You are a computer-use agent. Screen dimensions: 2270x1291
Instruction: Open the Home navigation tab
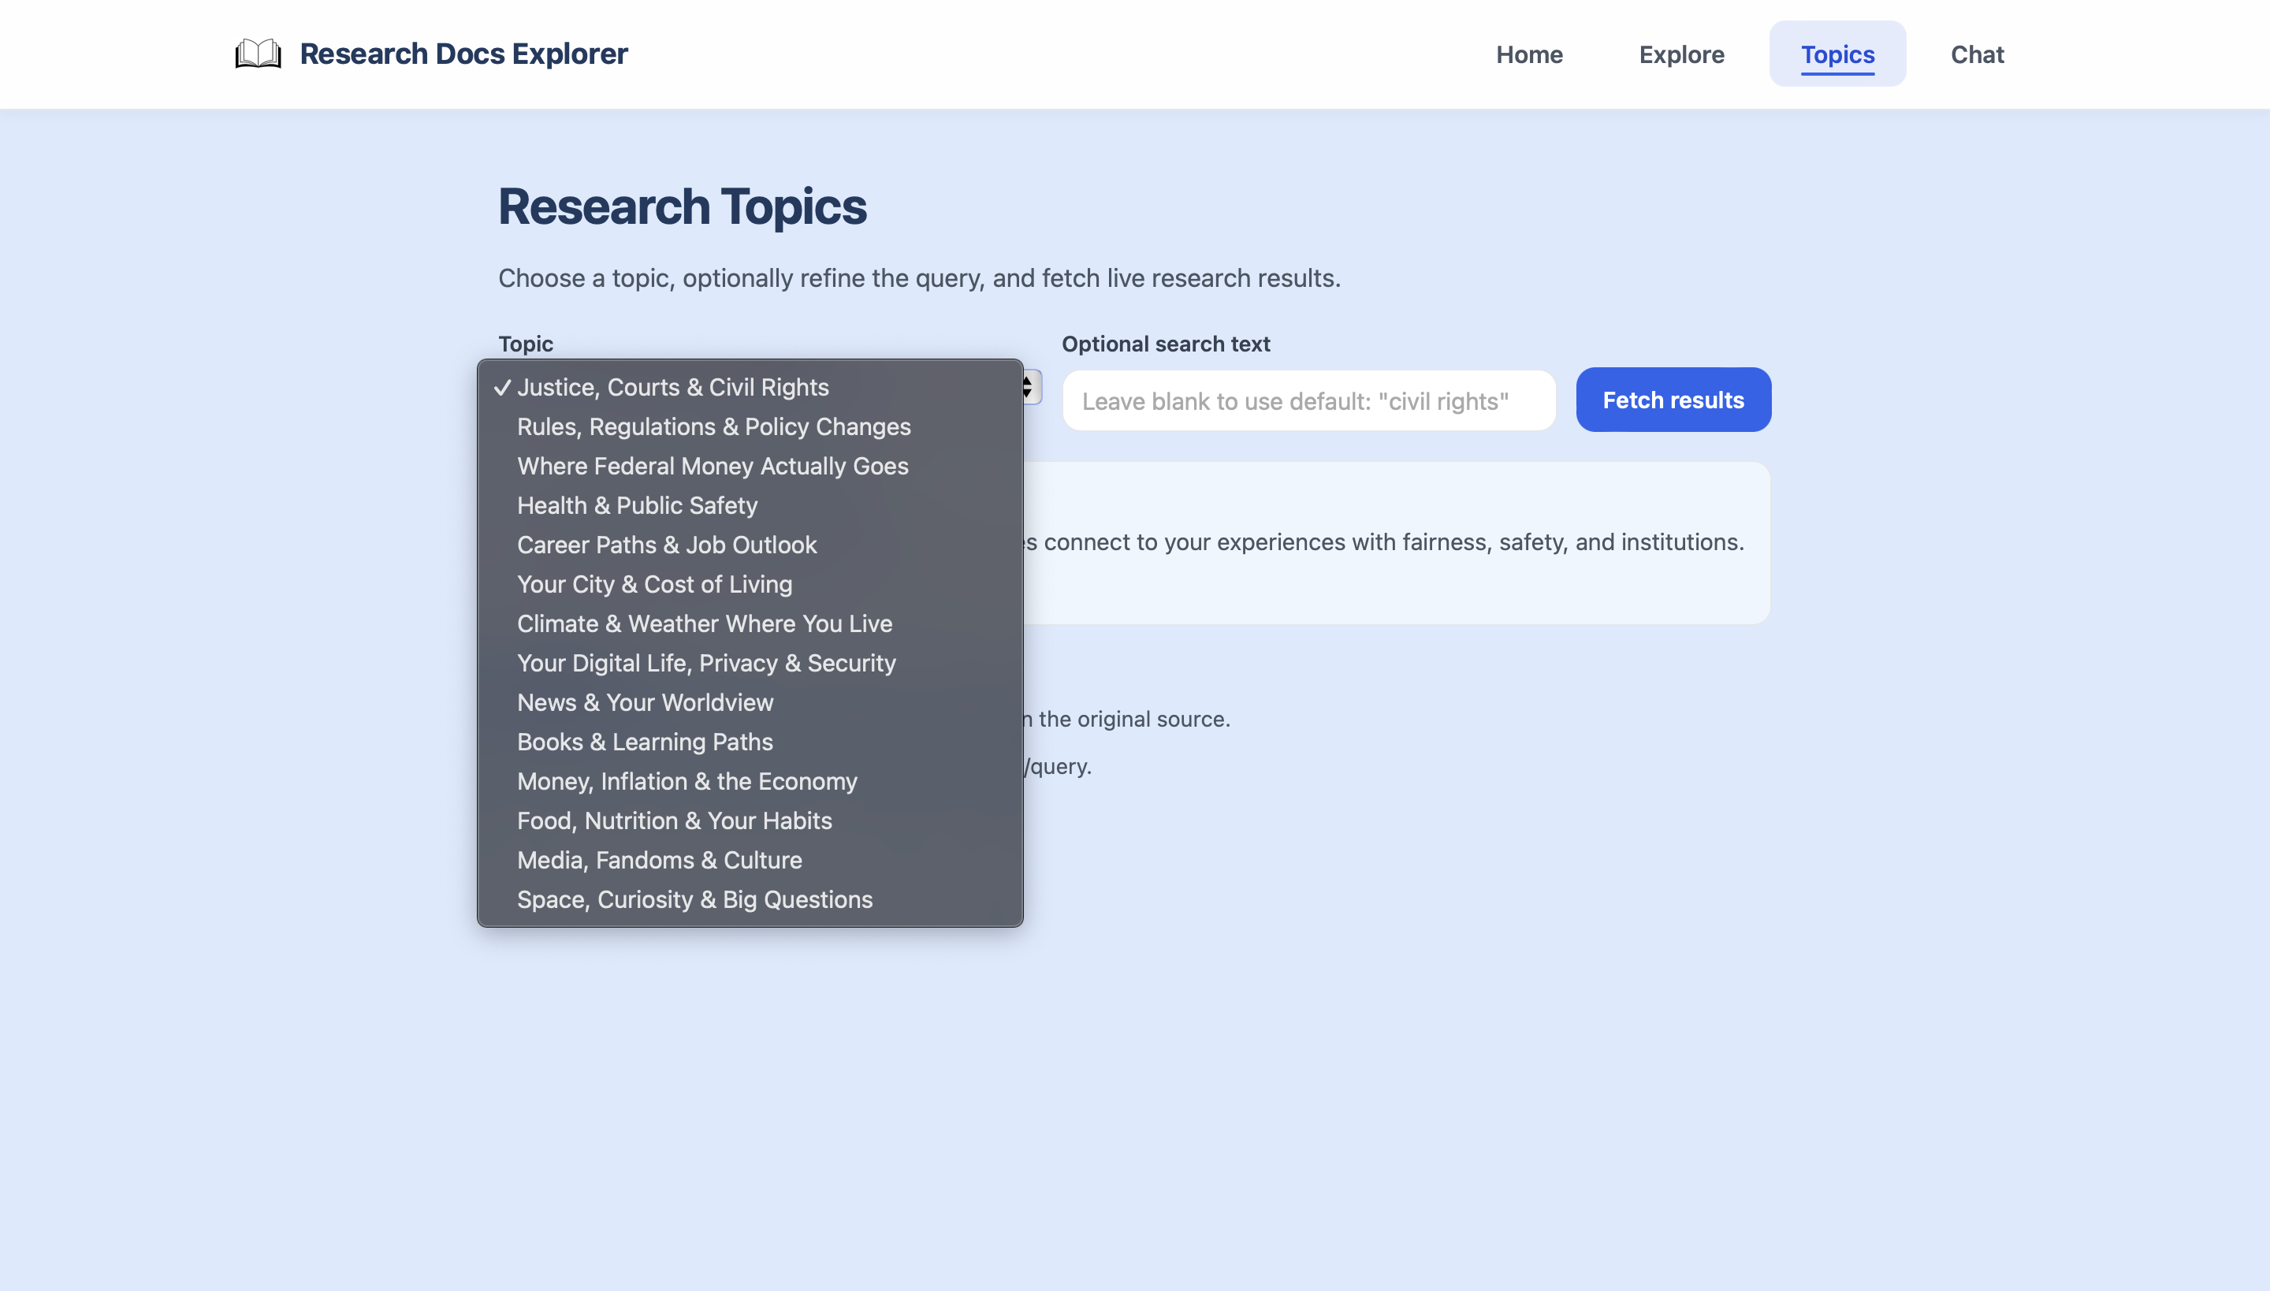[x=1529, y=54]
